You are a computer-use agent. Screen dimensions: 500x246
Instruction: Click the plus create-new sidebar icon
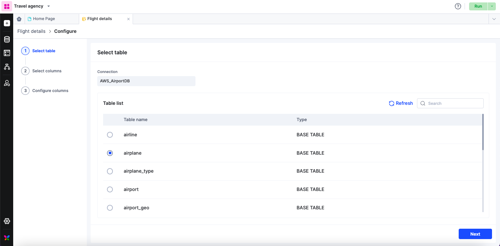(x=7, y=23)
